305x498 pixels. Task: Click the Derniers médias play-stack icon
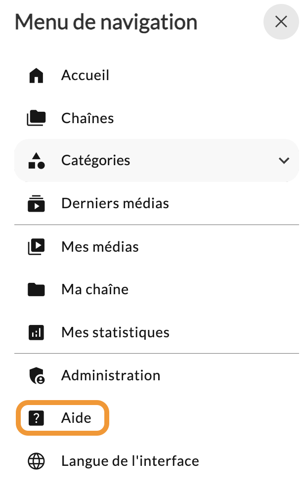coord(36,204)
